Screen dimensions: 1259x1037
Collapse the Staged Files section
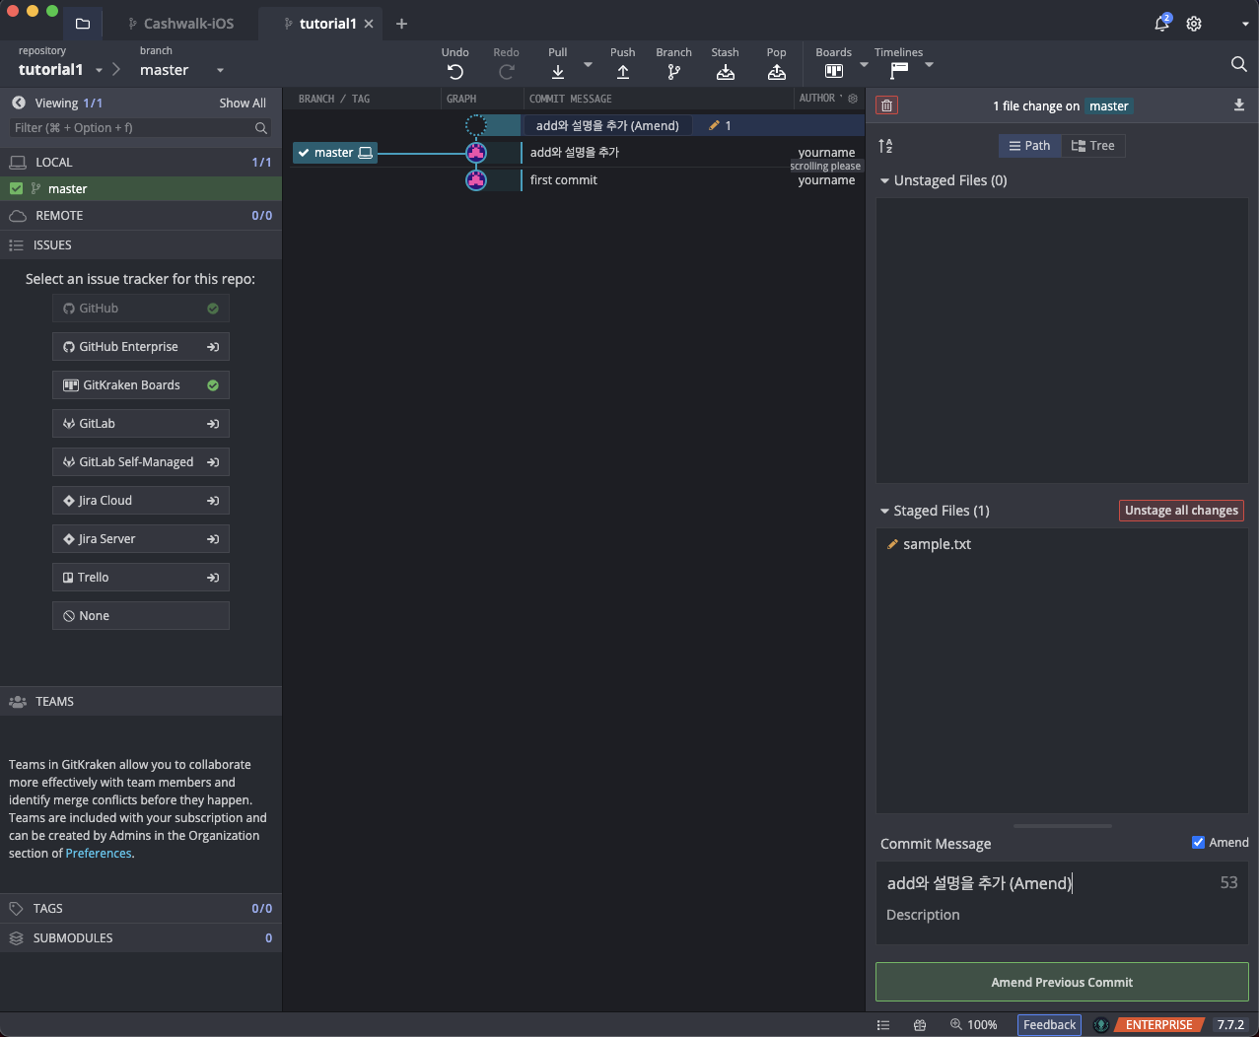click(884, 511)
